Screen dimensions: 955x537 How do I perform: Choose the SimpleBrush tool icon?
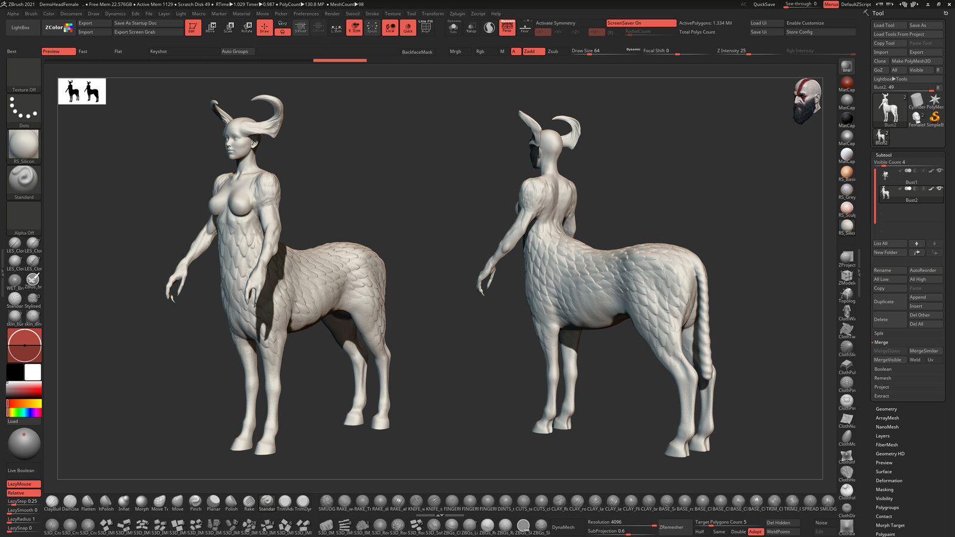coord(935,119)
